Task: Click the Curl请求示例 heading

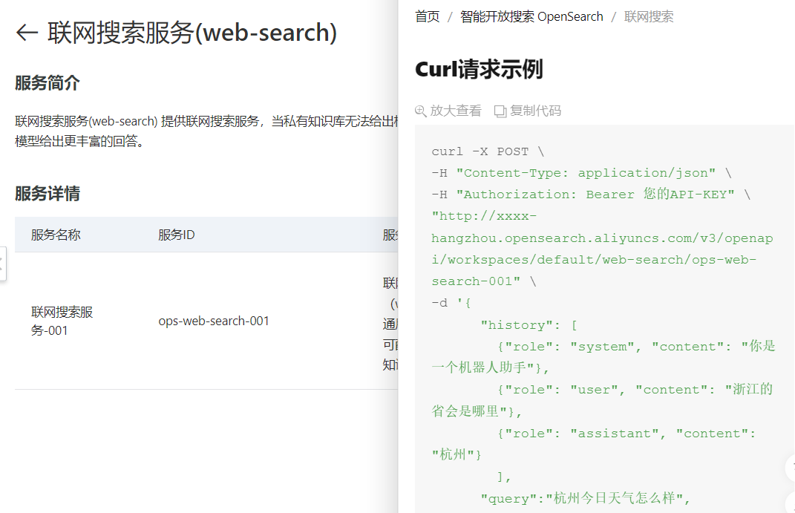Action: click(x=479, y=70)
